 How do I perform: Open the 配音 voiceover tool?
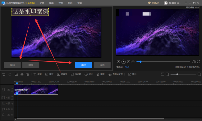click(100, 74)
